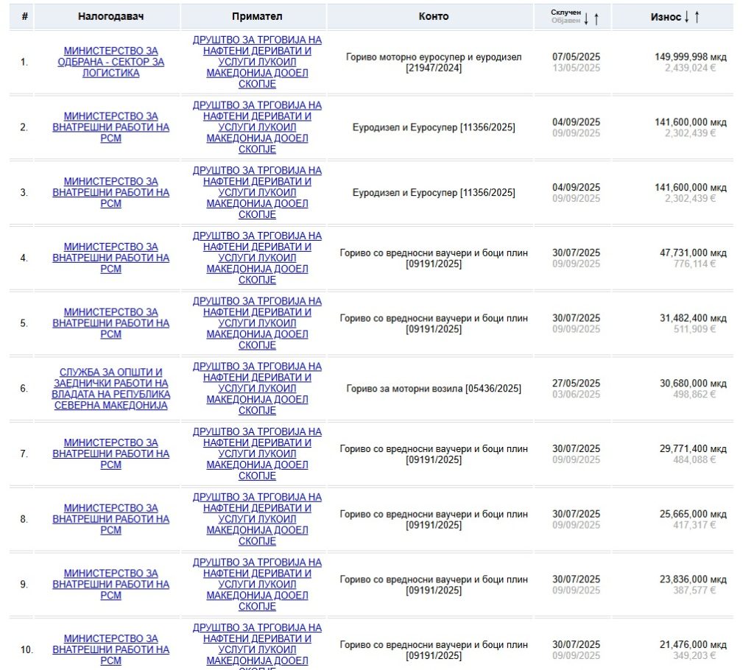Click the Конто column header
The width and height of the screenshot is (754, 670).
click(433, 16)
